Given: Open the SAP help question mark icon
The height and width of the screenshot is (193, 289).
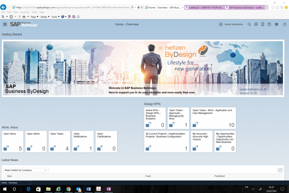Looking at the screenshot, I should (269, 24).
